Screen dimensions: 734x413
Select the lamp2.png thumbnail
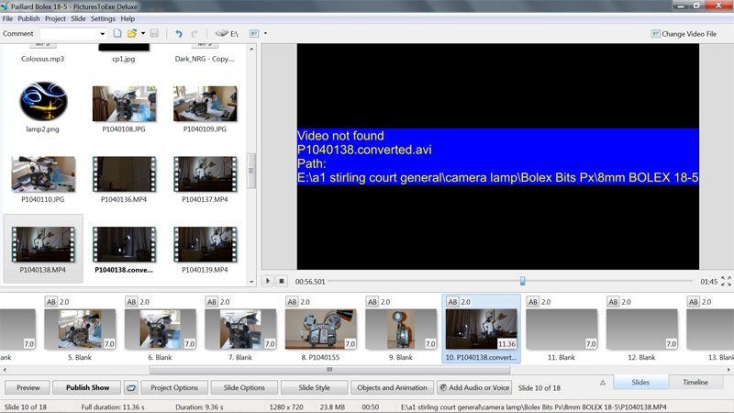click(43, 101)
